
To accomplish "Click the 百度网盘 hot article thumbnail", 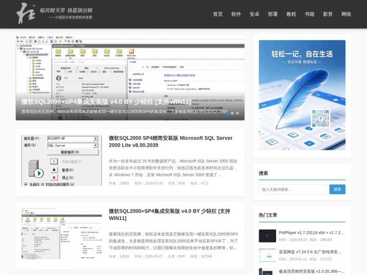I will [x=267, y=255].
